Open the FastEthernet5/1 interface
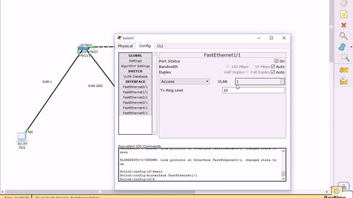Screen dimensions: 353x198 coord(135,113)
